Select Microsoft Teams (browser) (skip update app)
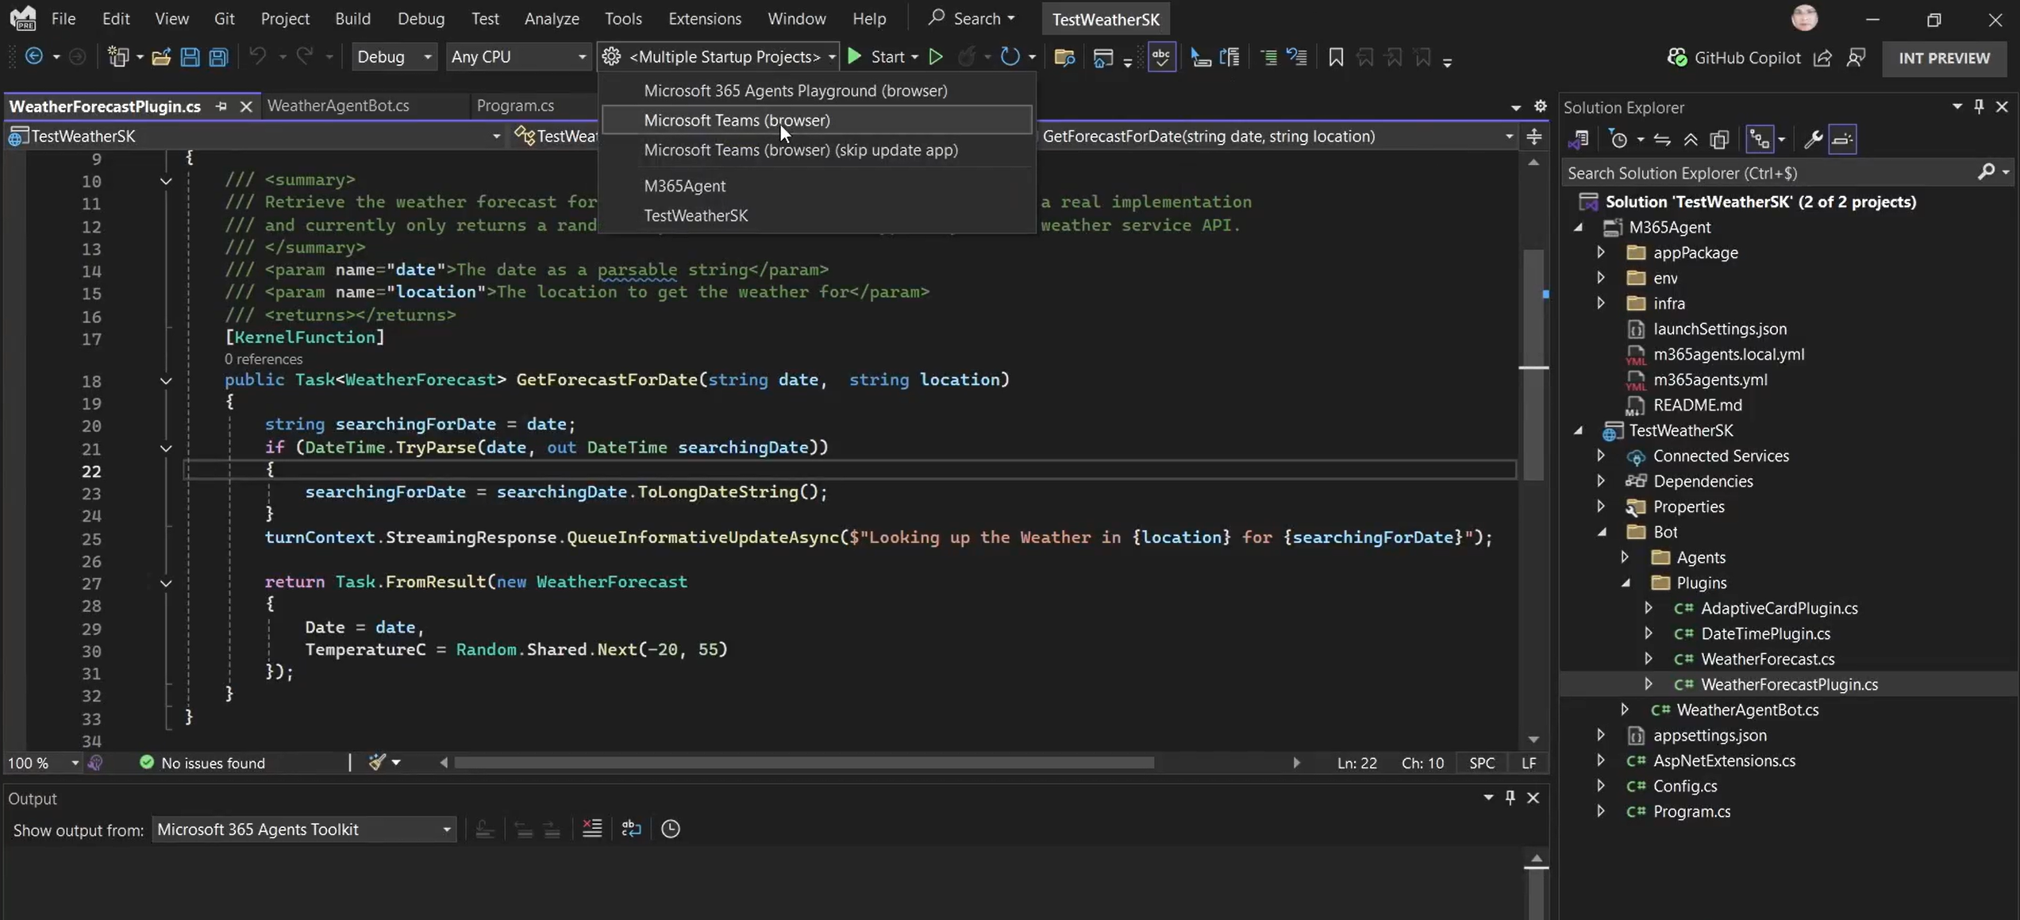2020x920 pixels. (817, 150)
